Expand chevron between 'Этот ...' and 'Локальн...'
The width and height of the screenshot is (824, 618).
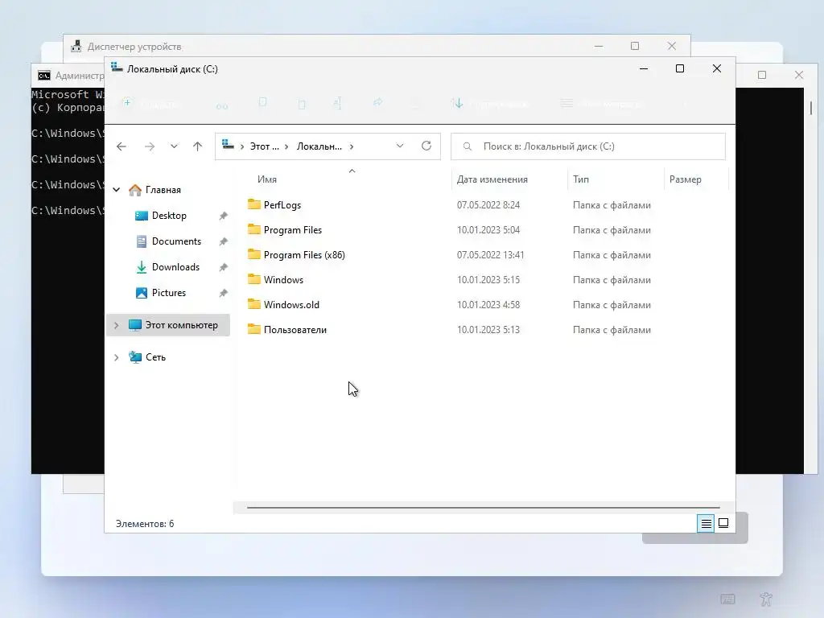tap(286, 146)
